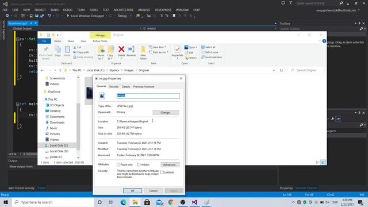Collapse the int main code block

click(18, 103)
